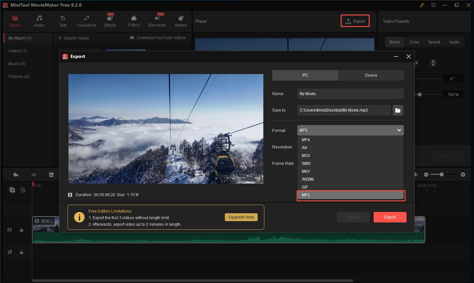Open the hamburger menu in title bar
Image resolution: width=474 pixels, height=283 pixels.
coord(433,5)
